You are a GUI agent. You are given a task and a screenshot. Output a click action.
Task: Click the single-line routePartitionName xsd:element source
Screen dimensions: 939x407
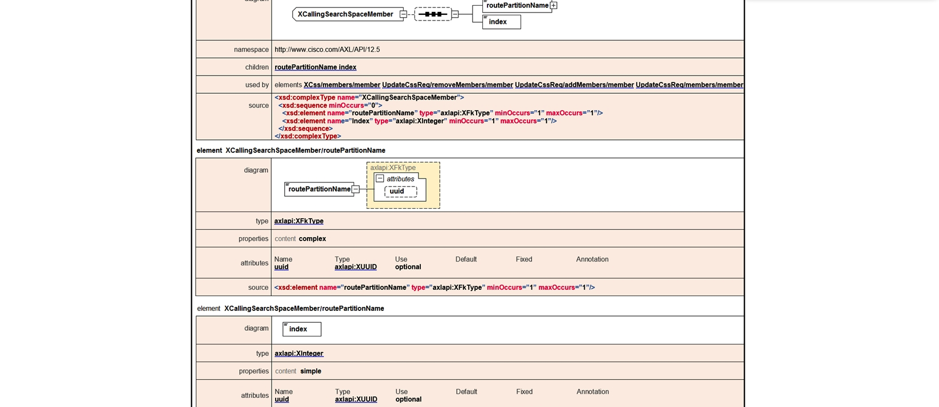pyautogui.click(x=434, y=288)
